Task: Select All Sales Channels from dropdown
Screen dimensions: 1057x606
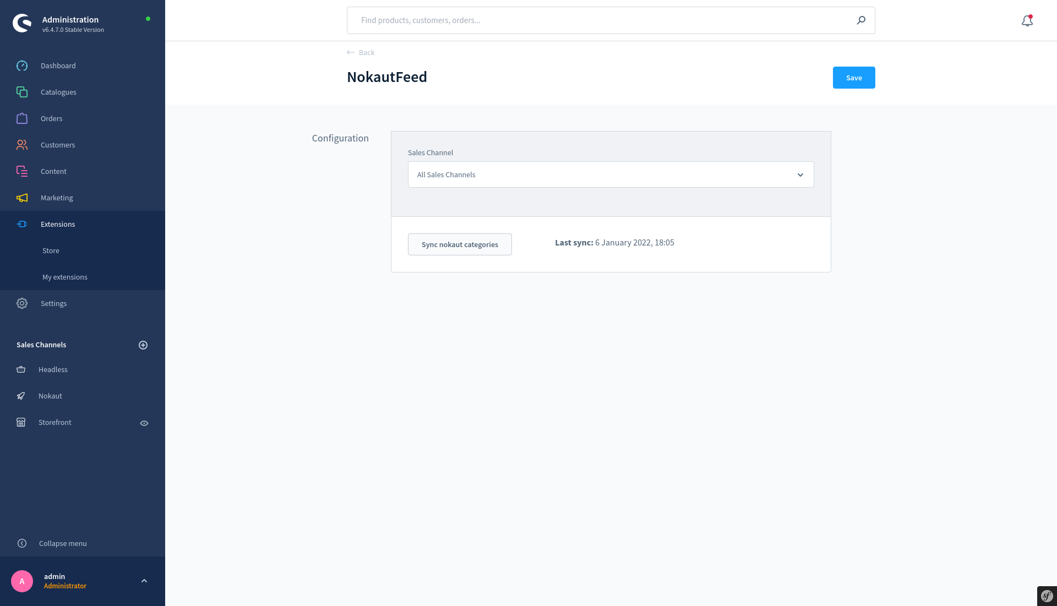Action: (611, 174)
